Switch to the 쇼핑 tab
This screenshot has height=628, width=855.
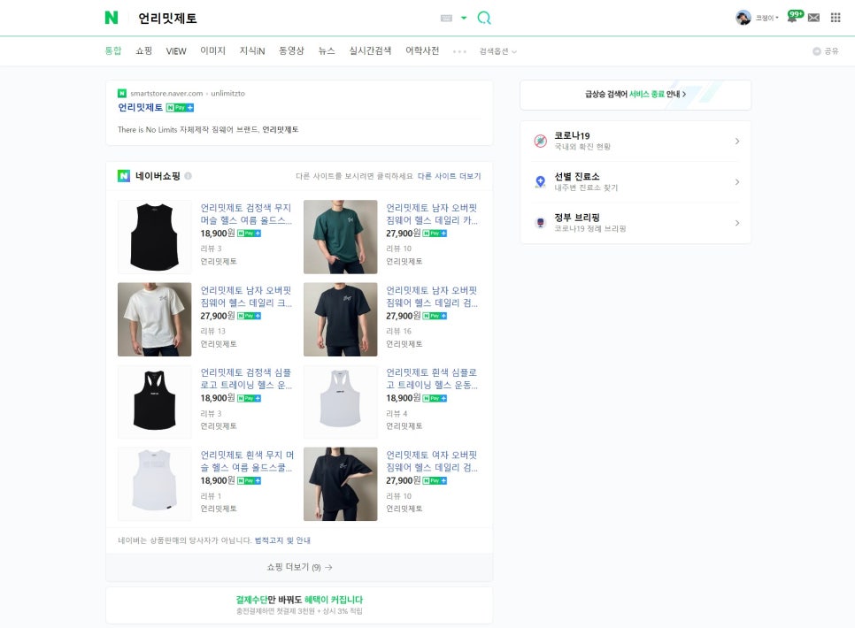[x=143, y=50]
